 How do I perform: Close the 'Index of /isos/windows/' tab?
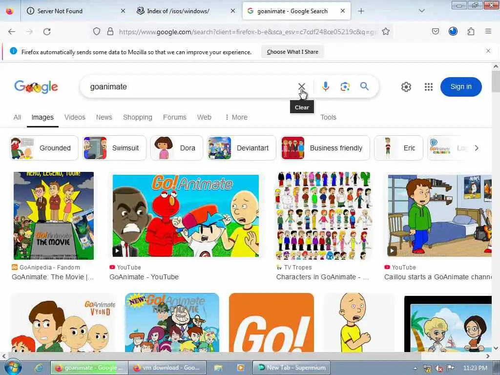233,11
